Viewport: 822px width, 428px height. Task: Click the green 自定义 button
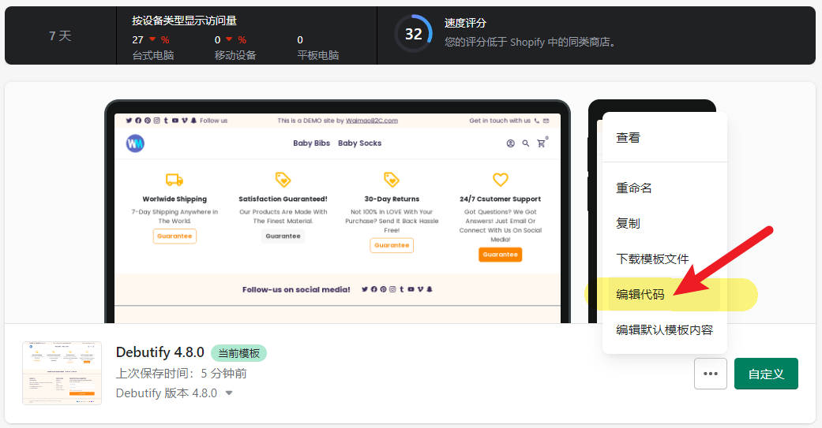tap(766, 374)
